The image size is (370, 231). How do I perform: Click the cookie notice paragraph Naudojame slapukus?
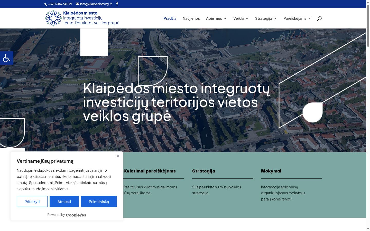point(64,180)
